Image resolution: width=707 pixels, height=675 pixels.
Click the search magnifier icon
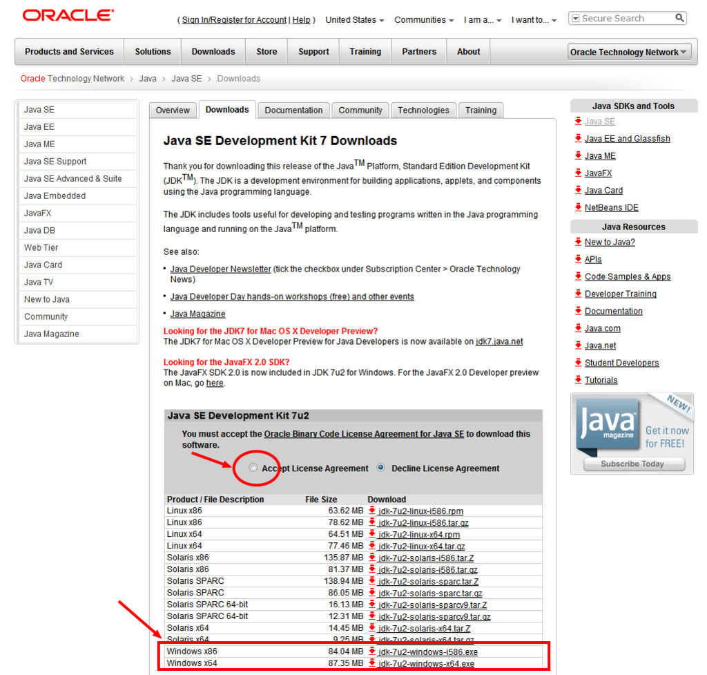[679, 18]
